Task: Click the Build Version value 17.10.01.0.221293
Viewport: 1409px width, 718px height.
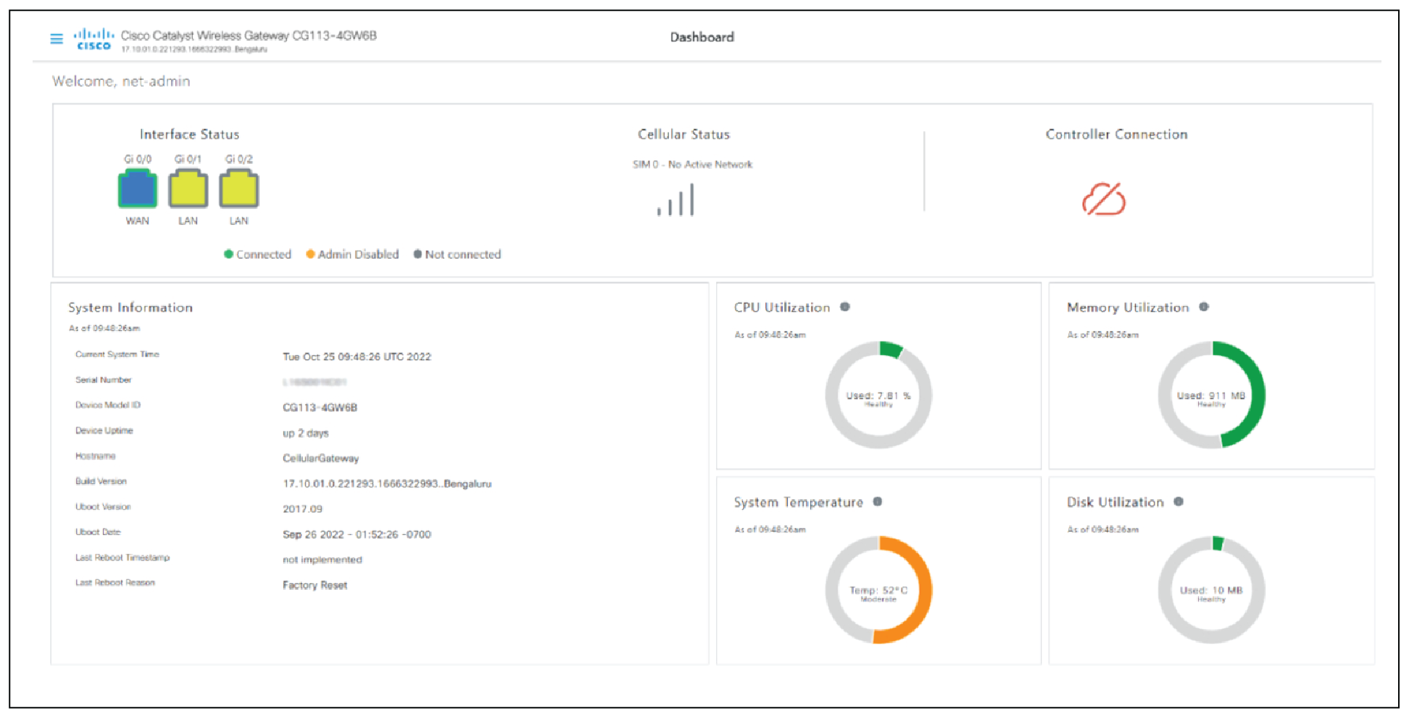Action: pyautogui.click(x=387, y=483)
